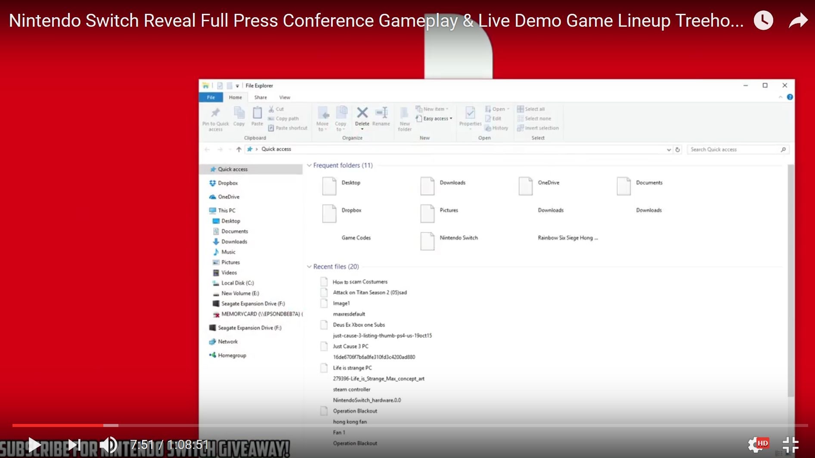
Task: Open the Move to dropdown
Action: point(322,119)
